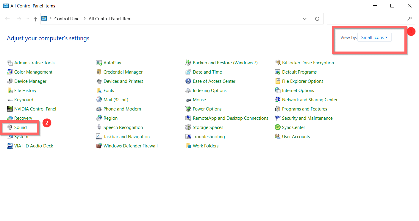Screen dimensions: 419x221
Task: Select All Control Panel Items breadcrumb
Action: (111, 19)
